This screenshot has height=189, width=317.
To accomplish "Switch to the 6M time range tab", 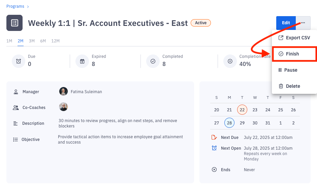I will pos(43,41).
